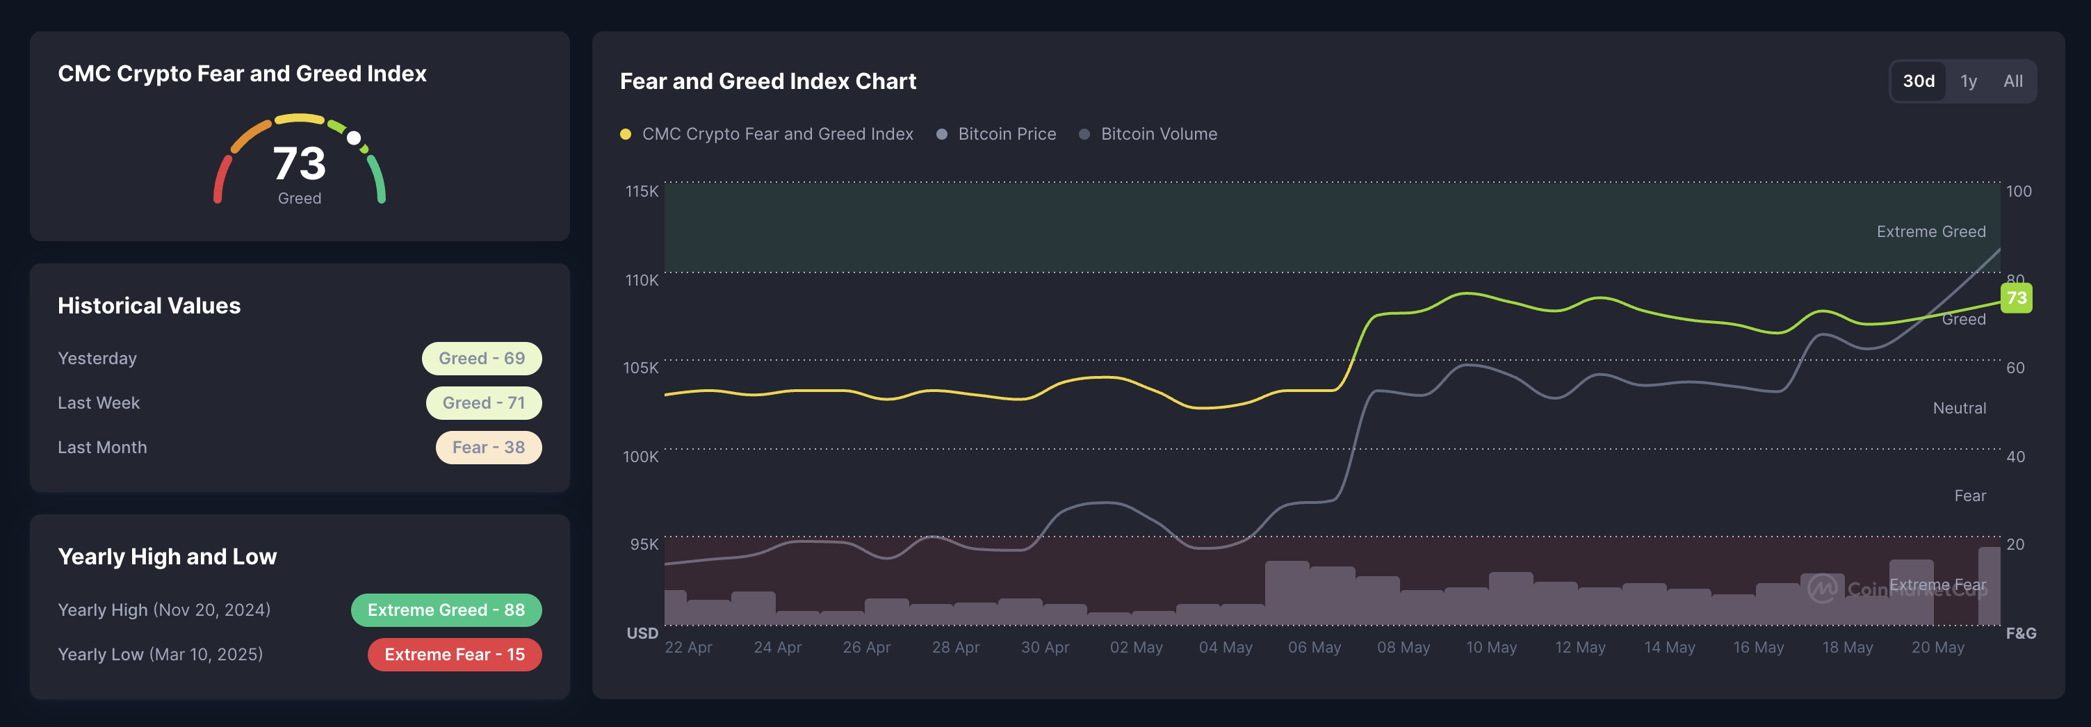Click the 95K price axis label

click(x=644, y=544)
